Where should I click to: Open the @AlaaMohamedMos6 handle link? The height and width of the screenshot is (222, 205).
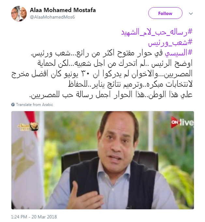(52, 17)
